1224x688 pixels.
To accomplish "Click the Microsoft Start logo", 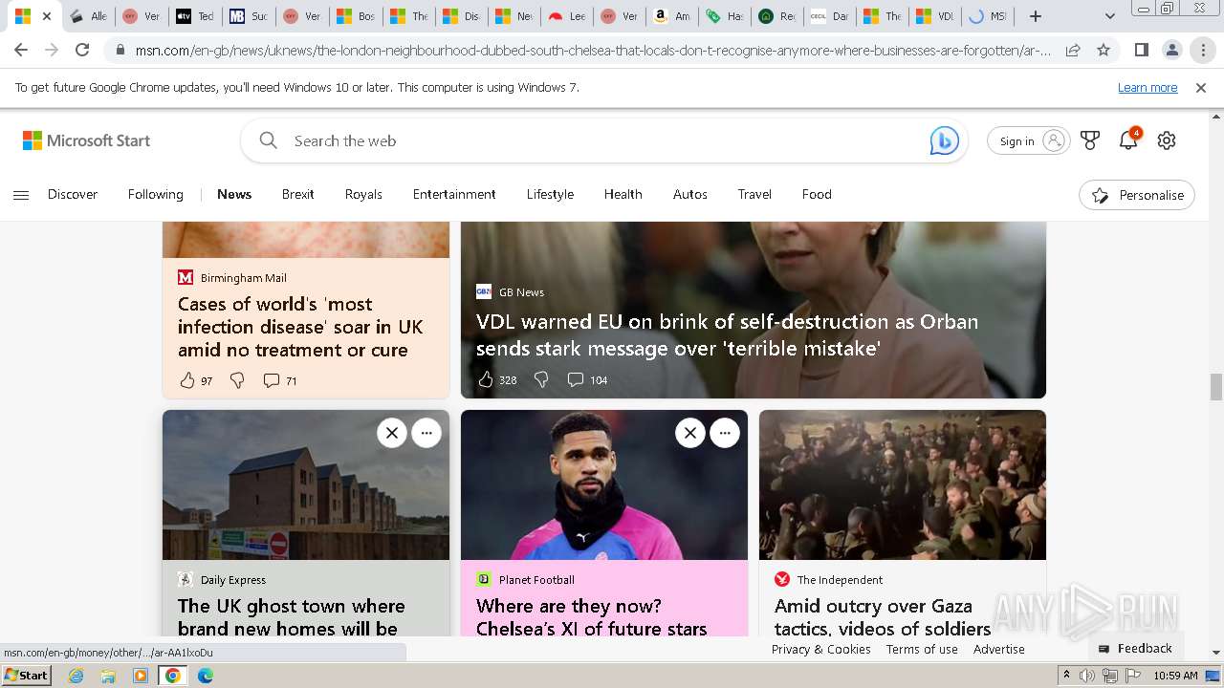I will [87, 140].
